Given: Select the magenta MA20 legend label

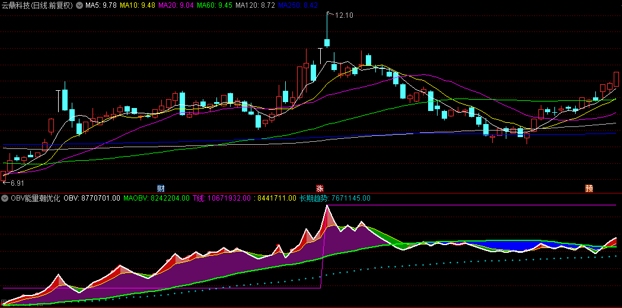Looking at the screenshot, I should tap(176, 5).
